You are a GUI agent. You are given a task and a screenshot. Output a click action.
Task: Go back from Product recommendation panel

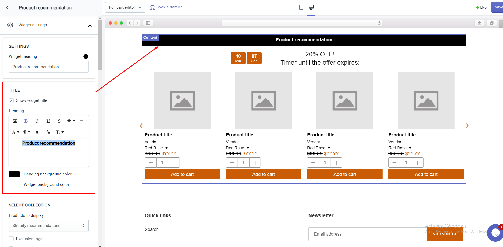tap(7, 8)
